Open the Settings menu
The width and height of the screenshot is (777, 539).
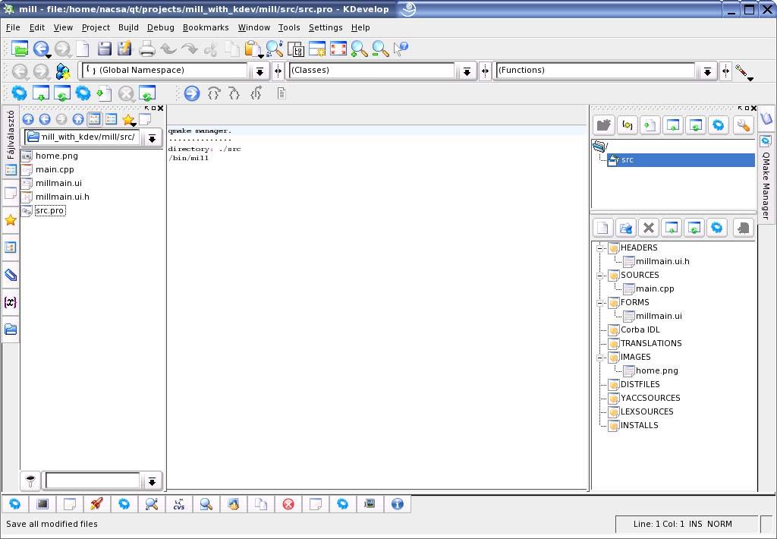(326, 28)
